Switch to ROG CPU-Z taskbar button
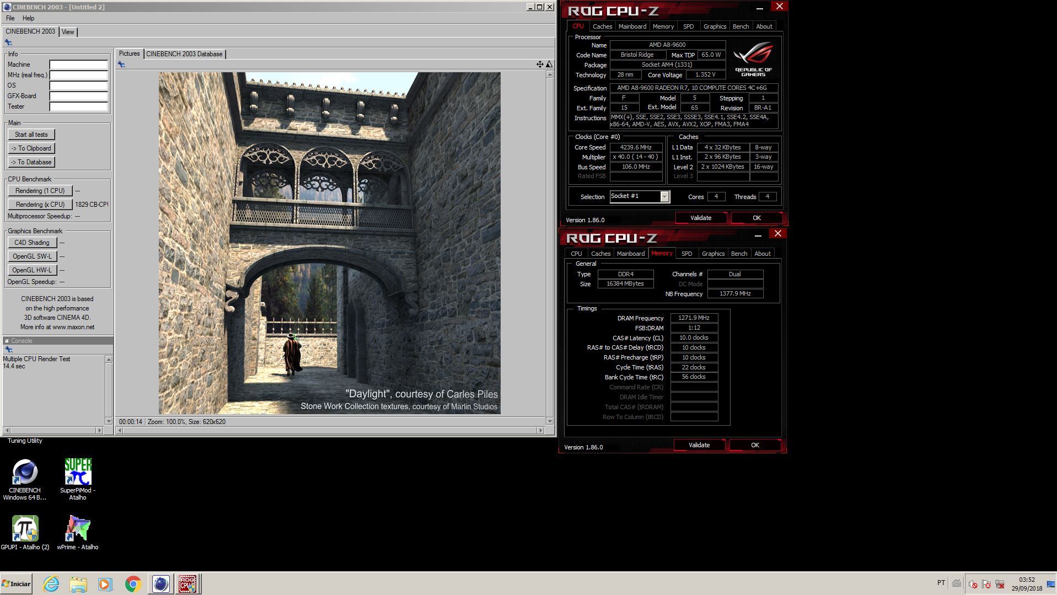 click(187, 583)
